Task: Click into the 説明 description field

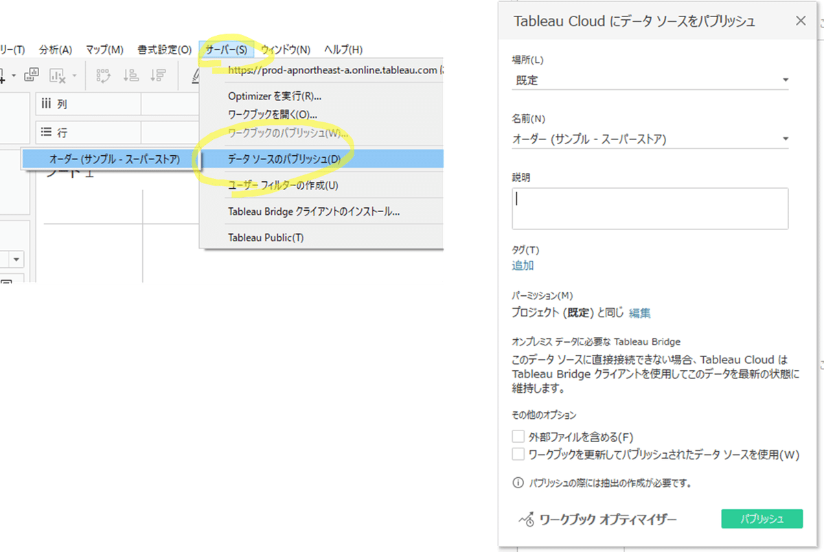Action: [x=650, y=208]
